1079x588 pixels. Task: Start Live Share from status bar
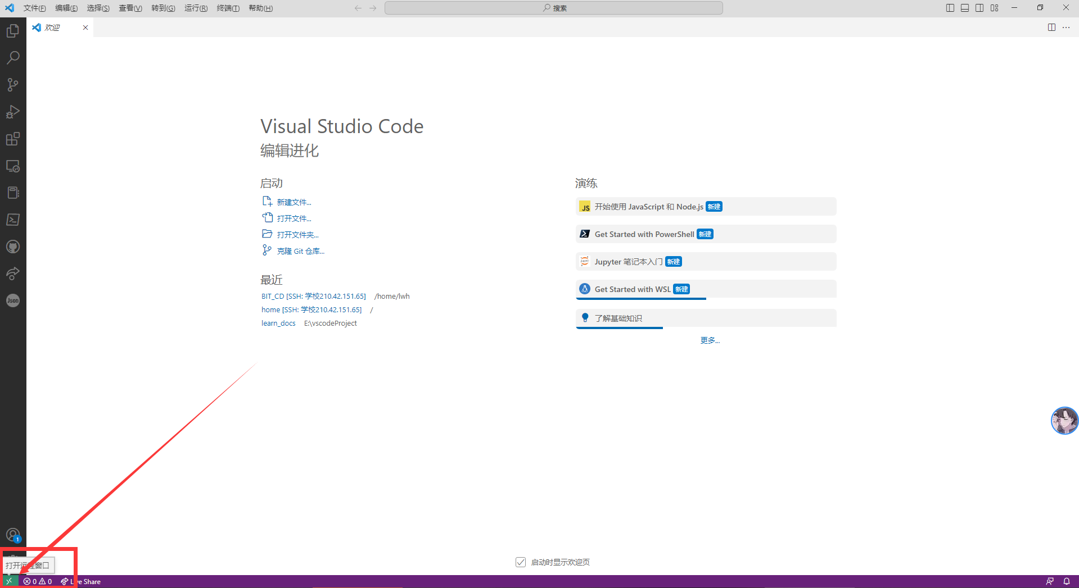click(x=80, y=581)
